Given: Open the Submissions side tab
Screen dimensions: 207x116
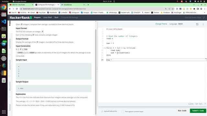Looking at the screenshot, I should [x=10, y=44].
